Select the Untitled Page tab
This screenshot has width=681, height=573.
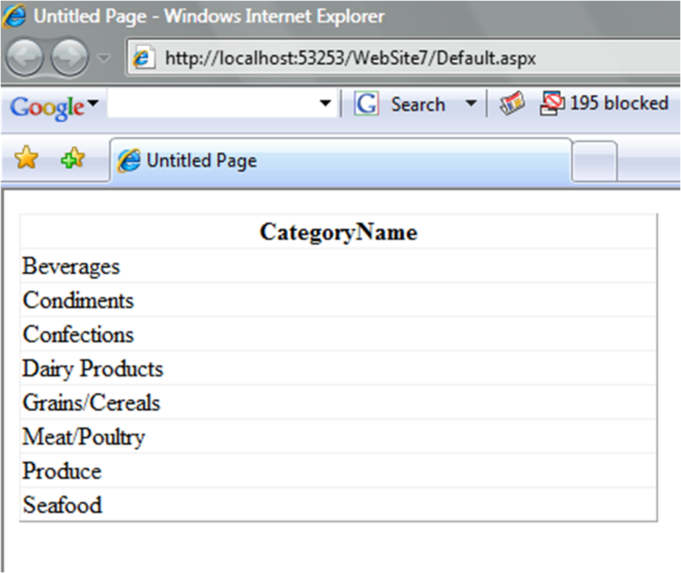(x=341, y=160)
